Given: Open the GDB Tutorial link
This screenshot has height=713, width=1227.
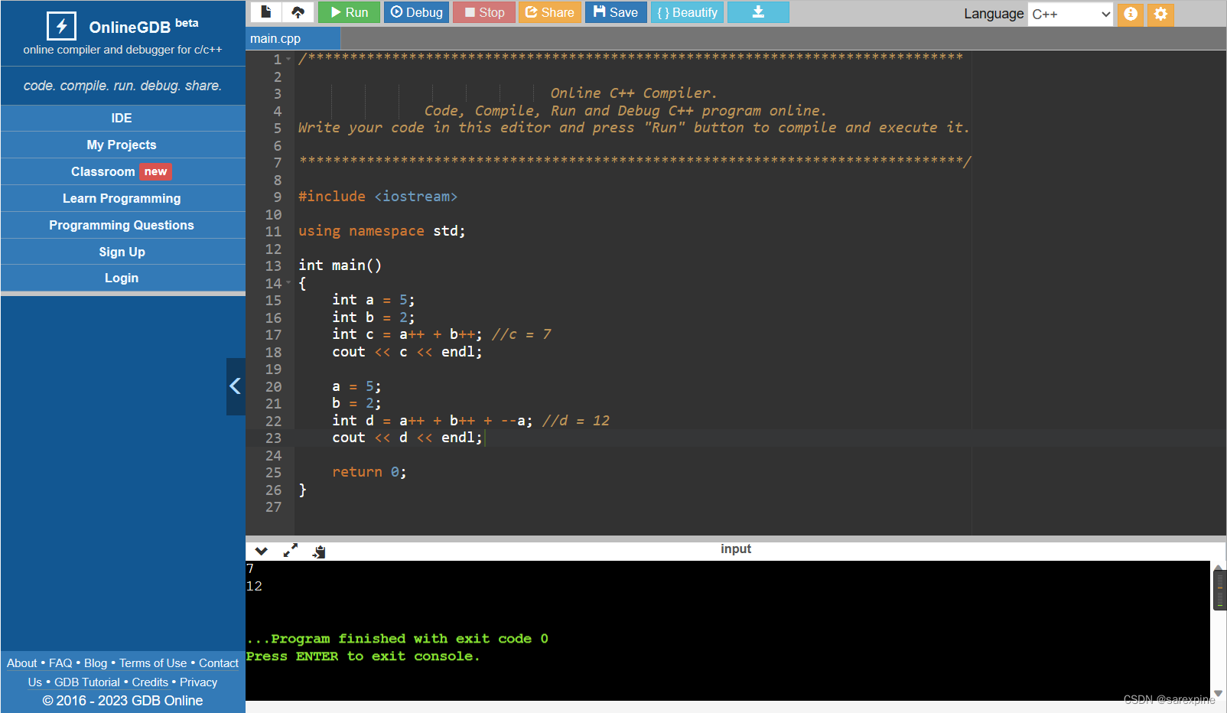Looking at the screenshot, I should coord(86,682).
